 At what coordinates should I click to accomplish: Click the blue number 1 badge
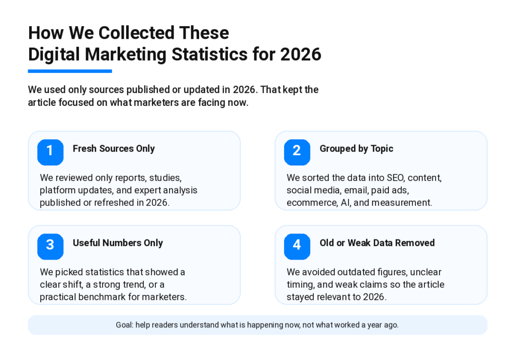point(50,152)
